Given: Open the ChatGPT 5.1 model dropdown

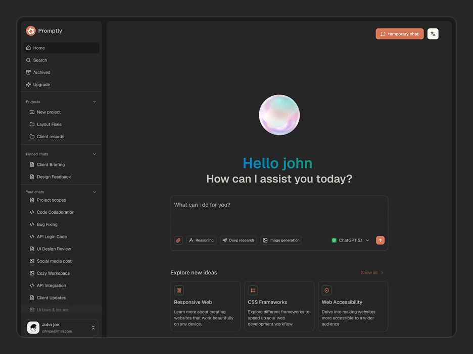Looking at the screenshot, I should click(x=351, y=240).
